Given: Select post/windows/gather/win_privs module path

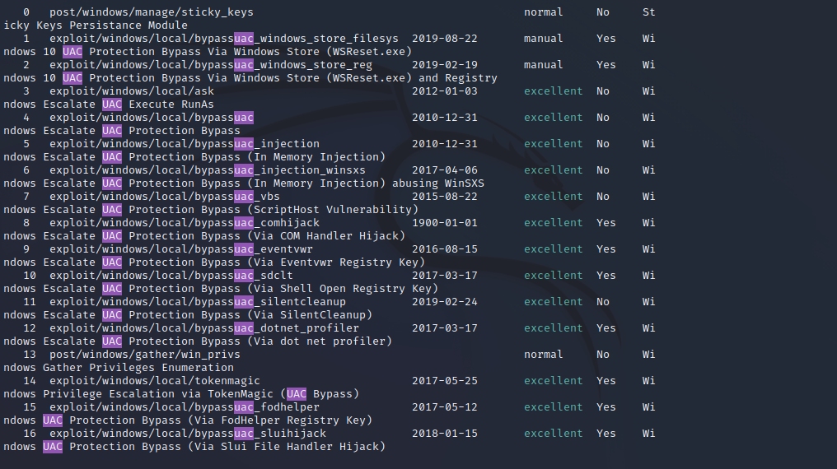Looking at the screenshot, I should (x=145, y=355).
